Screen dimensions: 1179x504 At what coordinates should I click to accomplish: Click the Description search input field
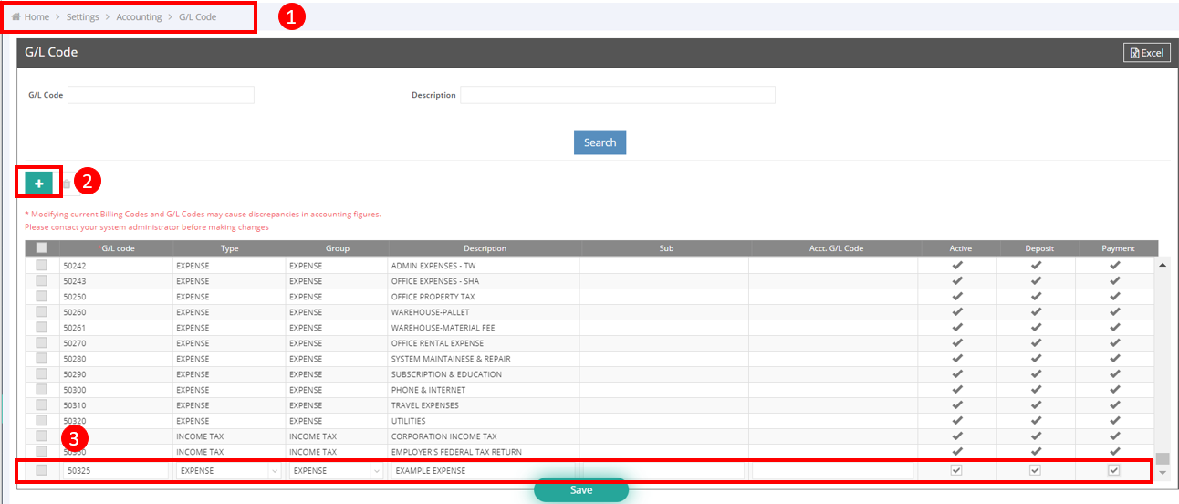pyautogui.click(x=617, y=95)
